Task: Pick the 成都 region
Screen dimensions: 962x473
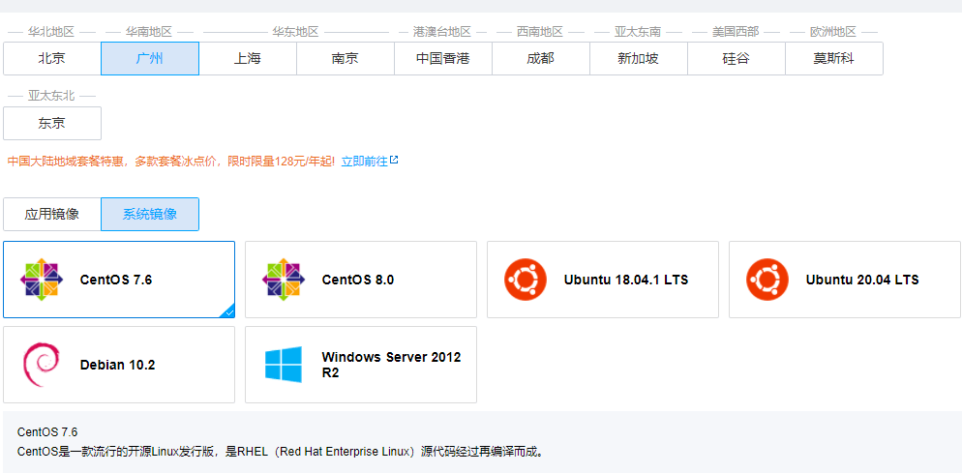Action: point(540,59)
